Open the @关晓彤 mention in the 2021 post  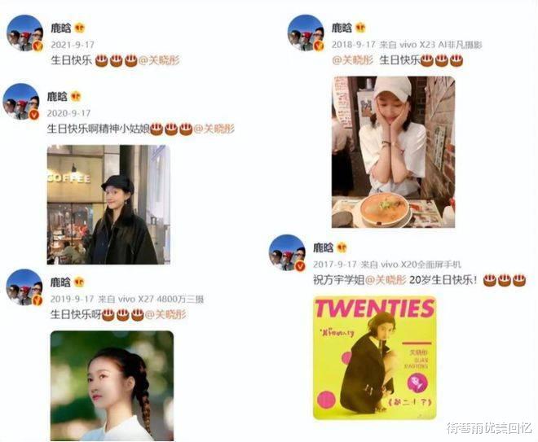pyautogui.click(x=159, y=60)
